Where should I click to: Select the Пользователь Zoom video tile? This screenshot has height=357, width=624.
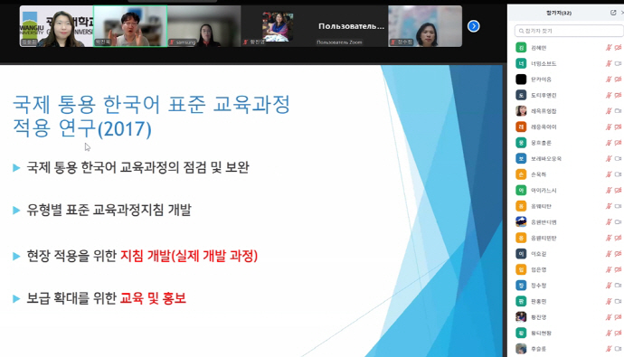pos(351,26)
